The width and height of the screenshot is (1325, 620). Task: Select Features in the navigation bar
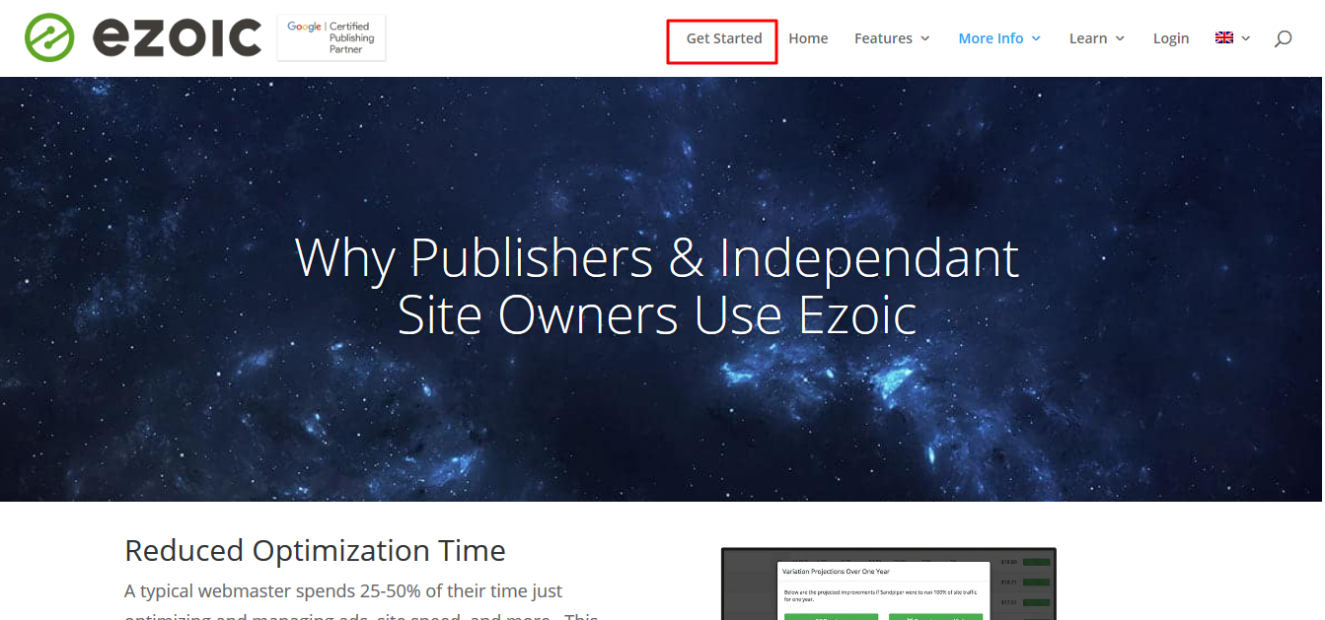(883, 38)
